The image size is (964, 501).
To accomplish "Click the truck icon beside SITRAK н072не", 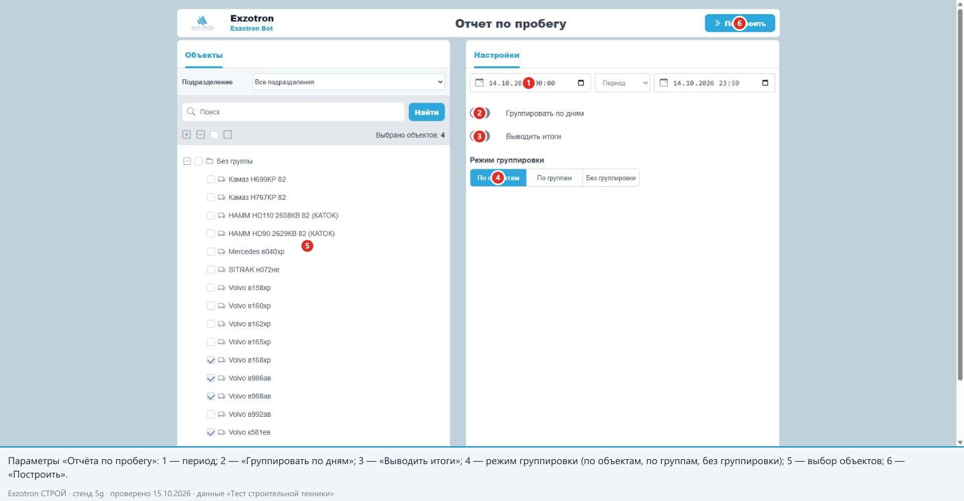I will click(x=221, y=270).
